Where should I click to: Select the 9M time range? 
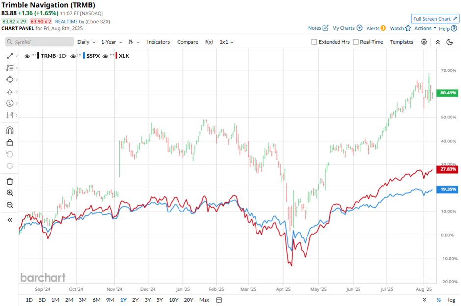pos(110,300)
